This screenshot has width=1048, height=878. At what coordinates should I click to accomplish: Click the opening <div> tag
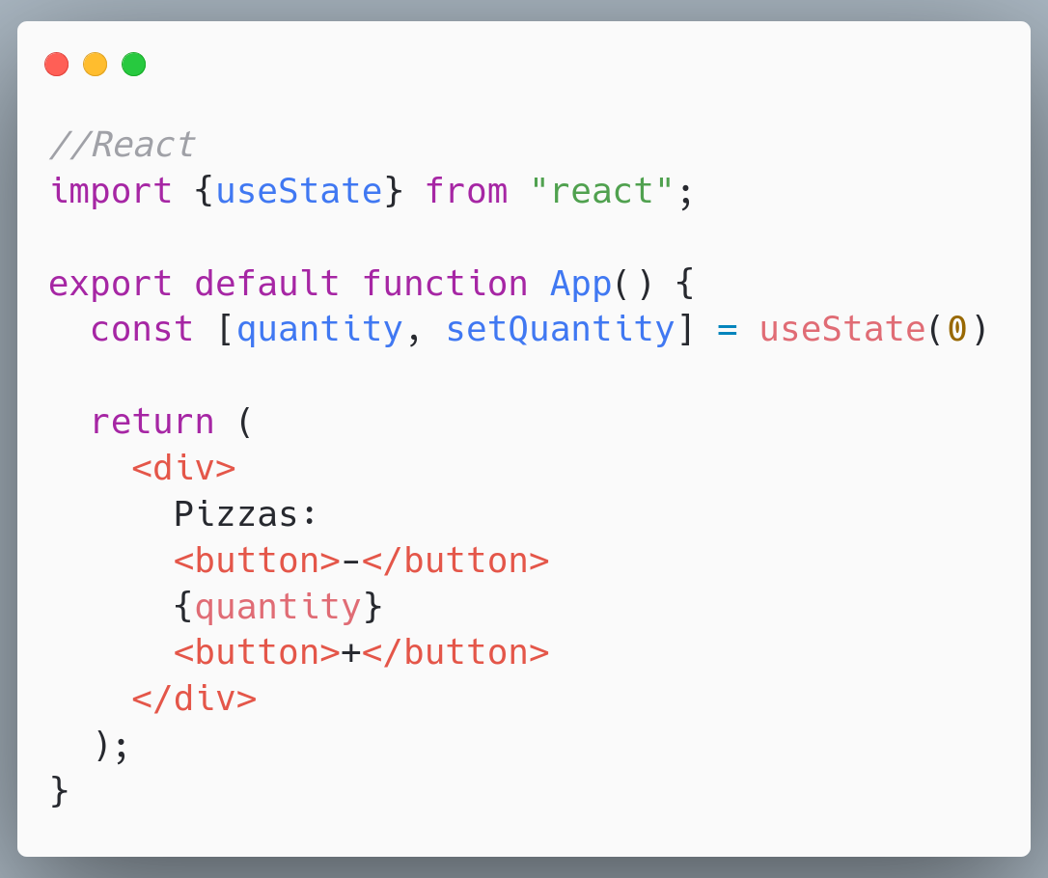tap(183, 468)
